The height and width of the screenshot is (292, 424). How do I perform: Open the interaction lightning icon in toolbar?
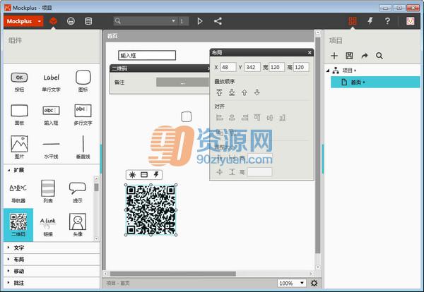click(x=370, y=20)
